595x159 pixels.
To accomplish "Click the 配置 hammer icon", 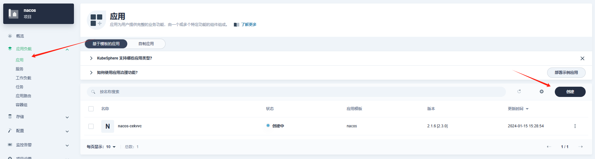I will (10, 131).
